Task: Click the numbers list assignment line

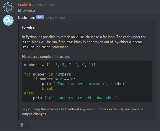Action: tap(60, 65)
